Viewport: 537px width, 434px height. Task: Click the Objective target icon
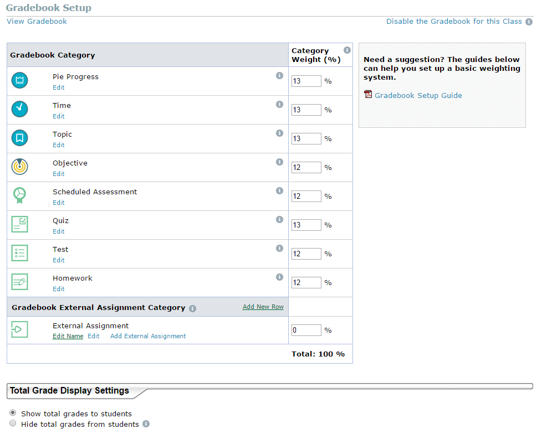pyautogui.click(x=19, y=167)
